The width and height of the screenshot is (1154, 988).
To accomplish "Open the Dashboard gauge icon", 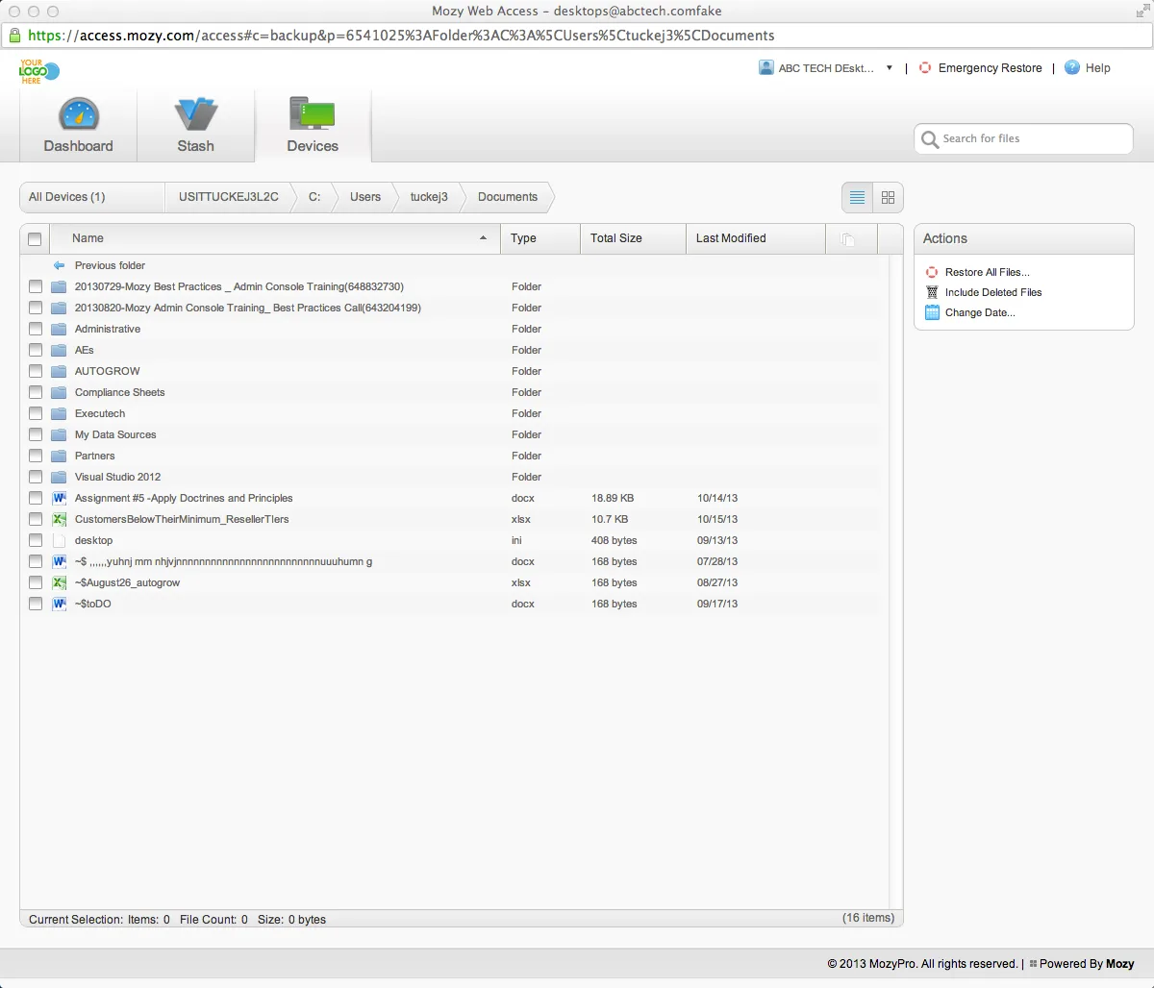I will [79, 114].
